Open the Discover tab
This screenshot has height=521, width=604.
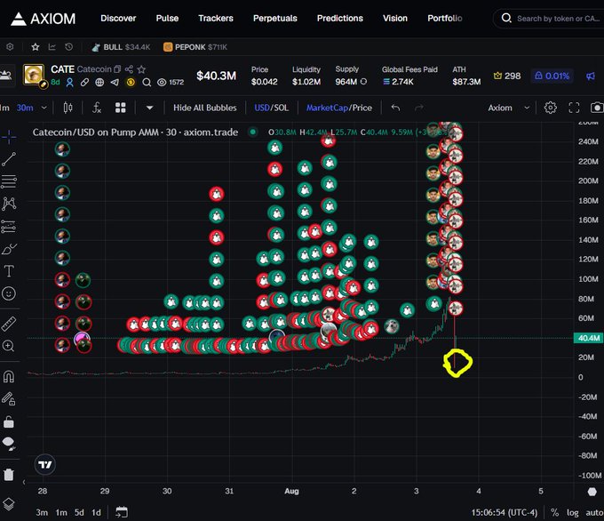(118, 18)
